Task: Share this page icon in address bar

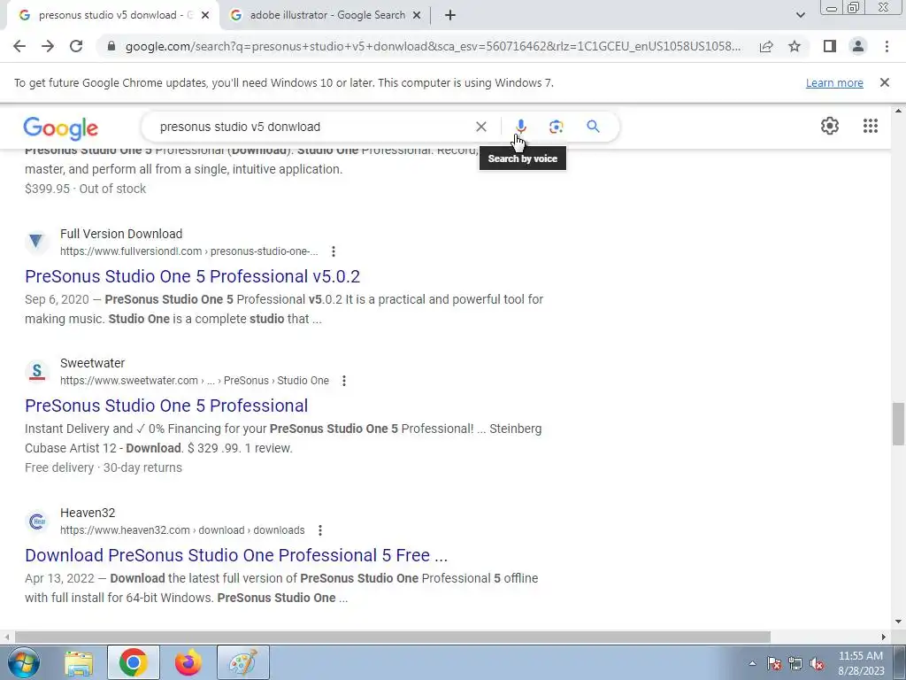Action: (x=766, y=46)
